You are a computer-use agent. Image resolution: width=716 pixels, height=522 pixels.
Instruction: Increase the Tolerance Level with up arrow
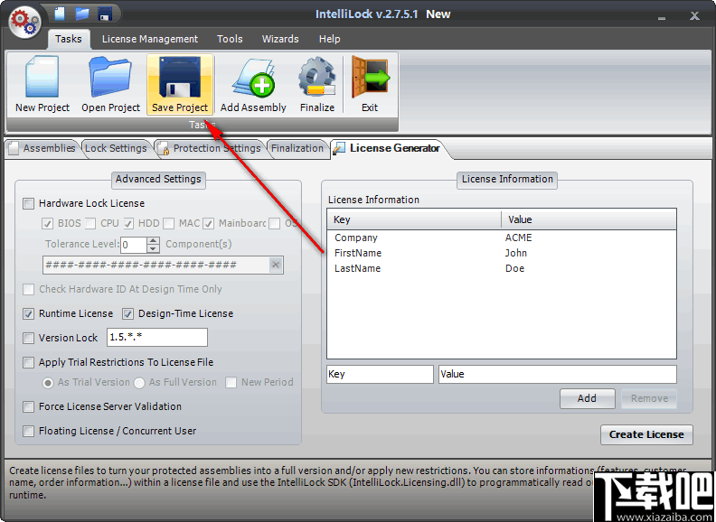click(154, 240)
